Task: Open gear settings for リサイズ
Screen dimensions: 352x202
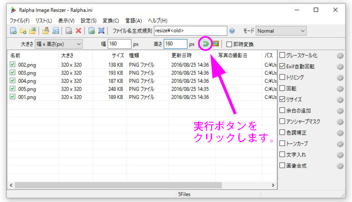Action: 340,99
